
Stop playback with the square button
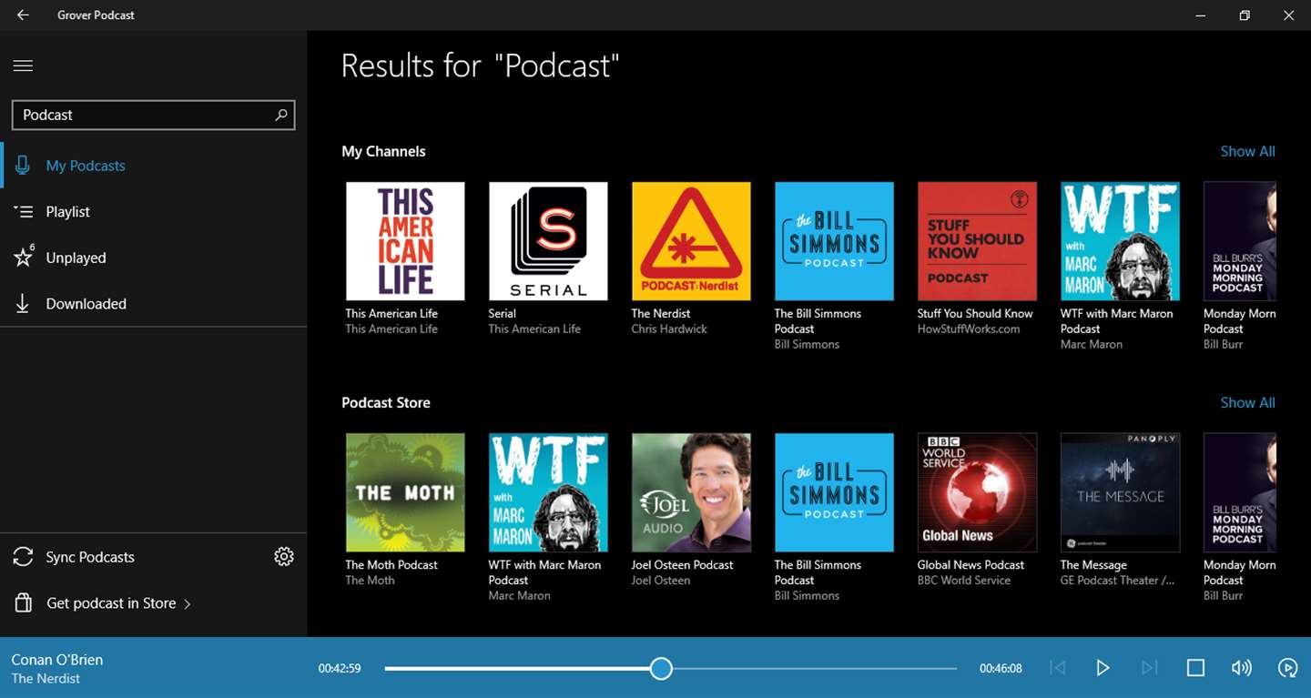(x=1195, y=668)
